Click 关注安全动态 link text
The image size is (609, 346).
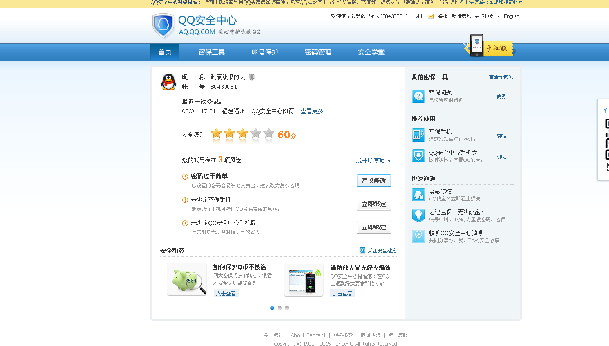pos(382,251)
